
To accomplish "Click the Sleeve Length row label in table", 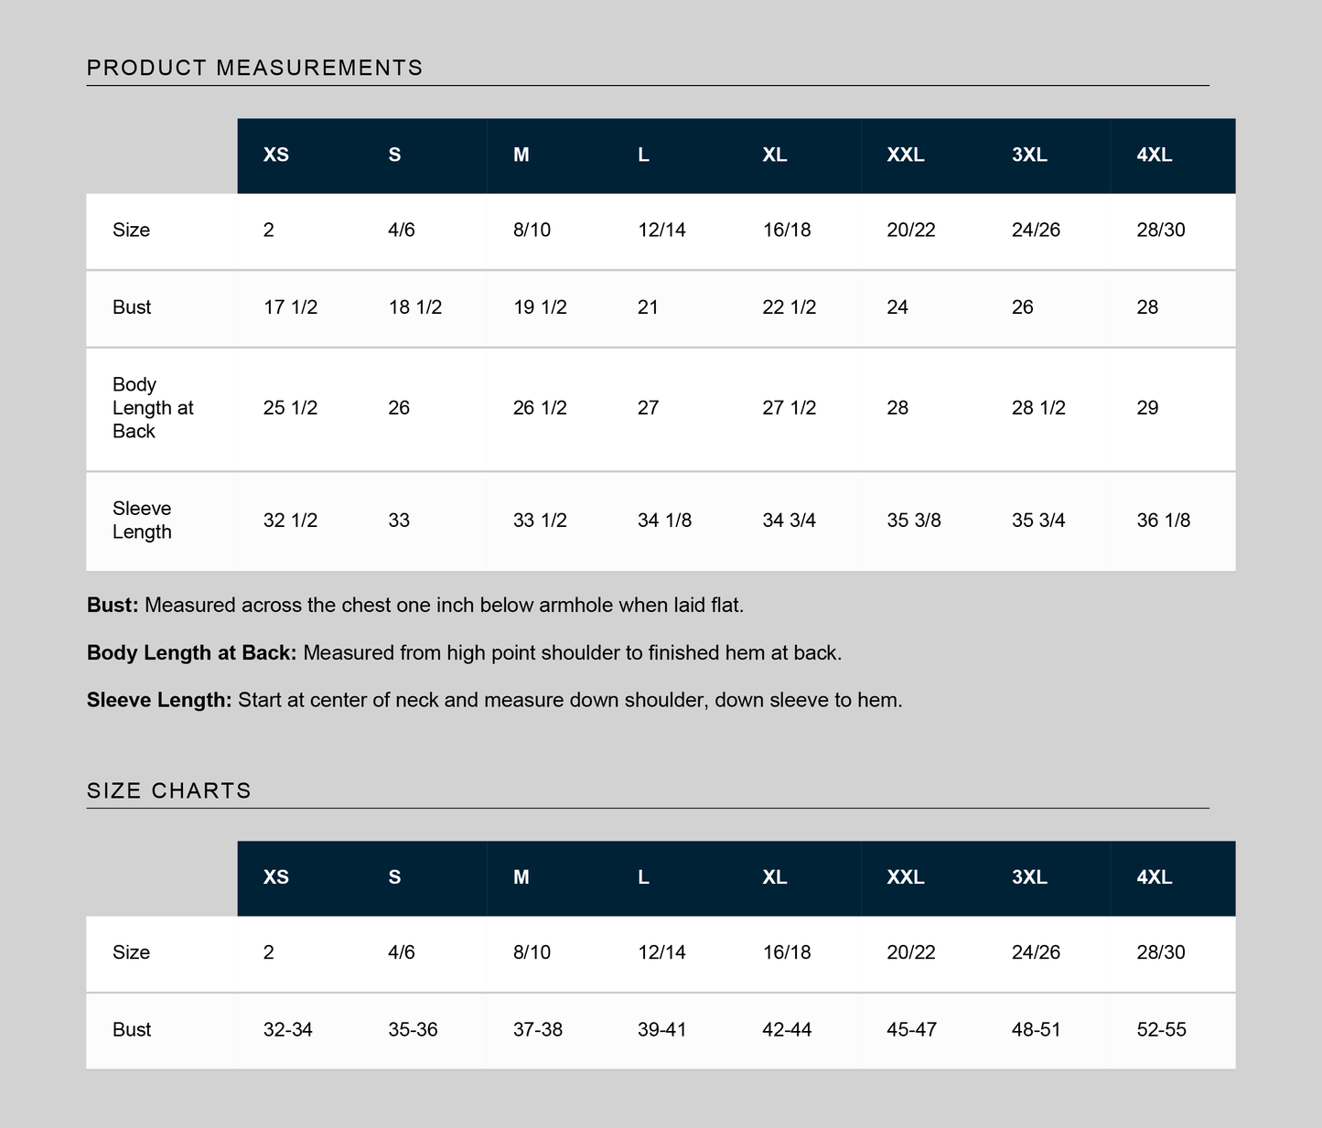I will tap(142, 521).
